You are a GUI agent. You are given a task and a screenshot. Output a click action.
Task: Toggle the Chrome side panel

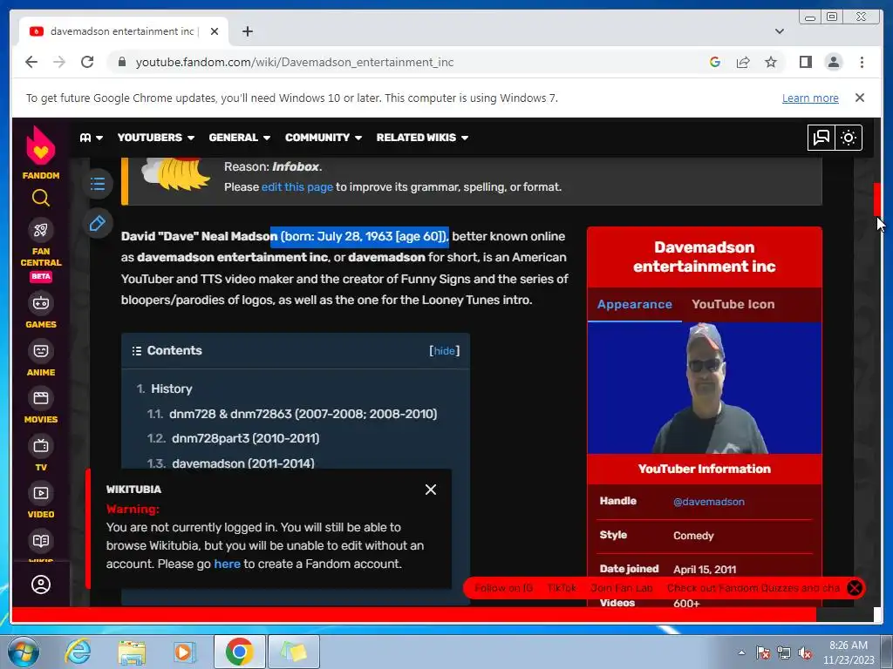pos(805,62)
